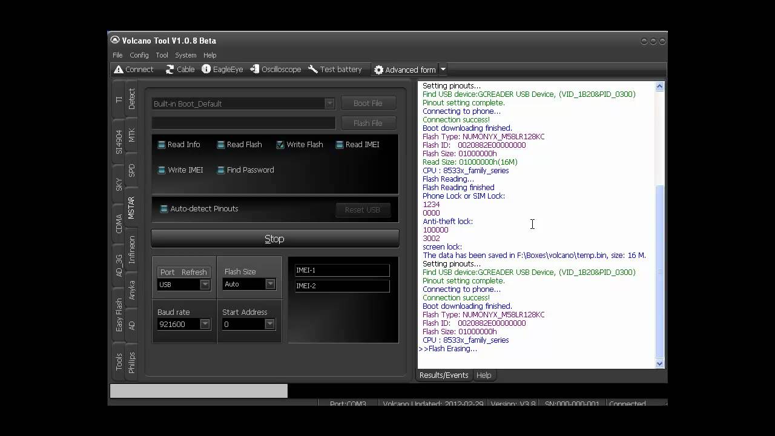This screenshot has height=436, width=775.
Task: Open the Baud rate 921600 dropdown
Action: pos(205,324)
